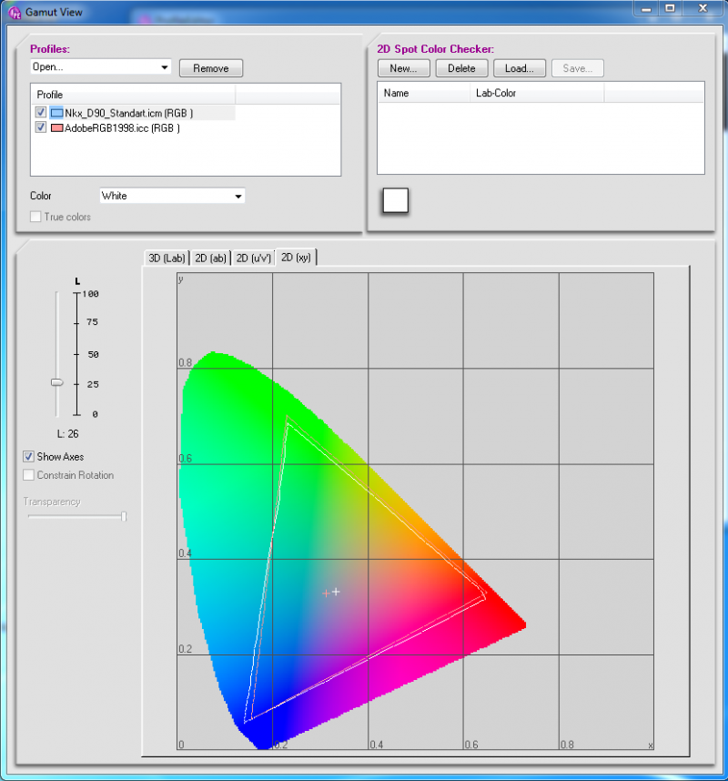Click the Transparency slider handle
The height and width of the screenshot is (781, 728).
[x=124, y=516]
